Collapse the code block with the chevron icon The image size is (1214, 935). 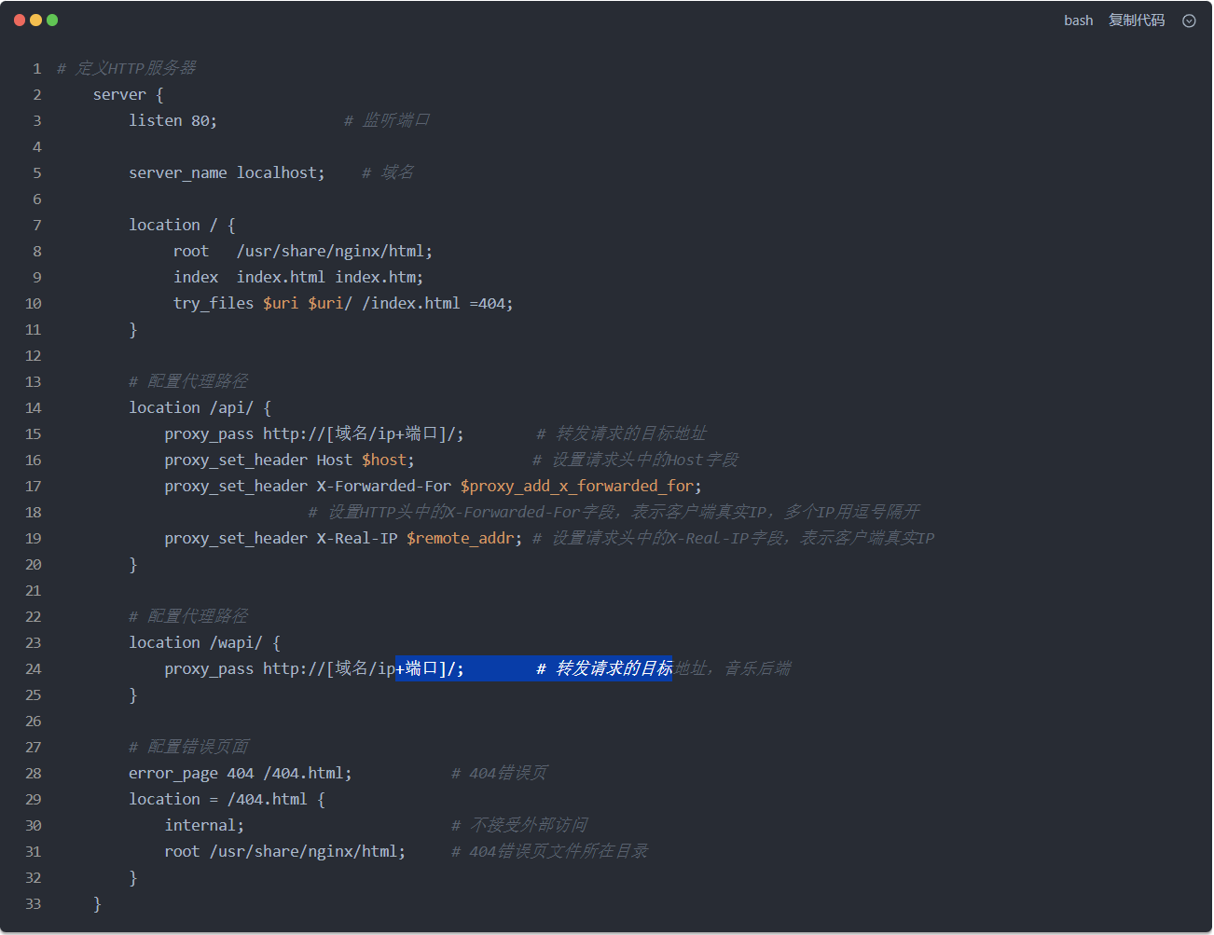tap(1189, 21)
